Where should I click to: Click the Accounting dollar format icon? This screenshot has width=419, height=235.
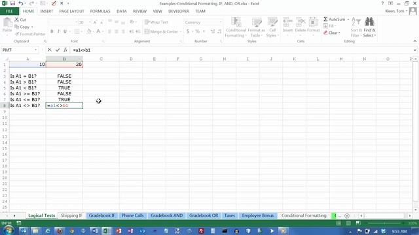click(188, 31)
